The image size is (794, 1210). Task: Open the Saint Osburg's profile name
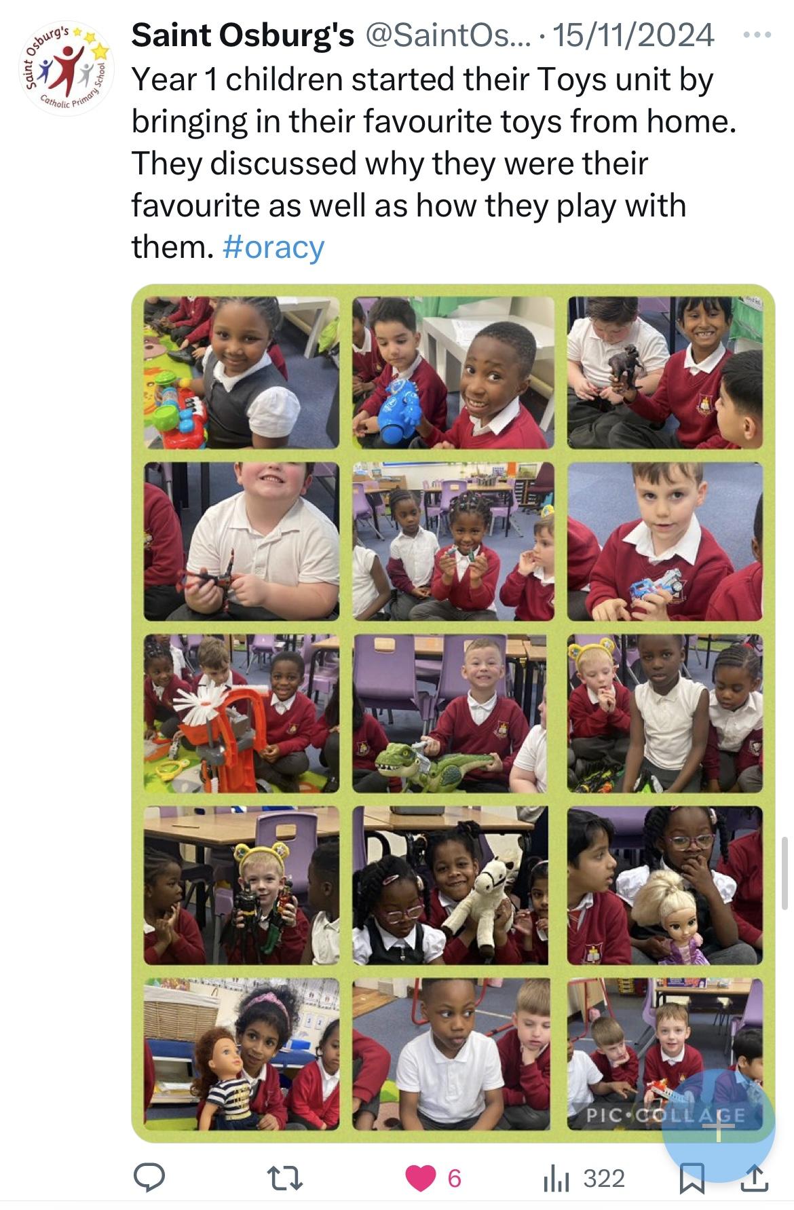[x=242, y=35]
